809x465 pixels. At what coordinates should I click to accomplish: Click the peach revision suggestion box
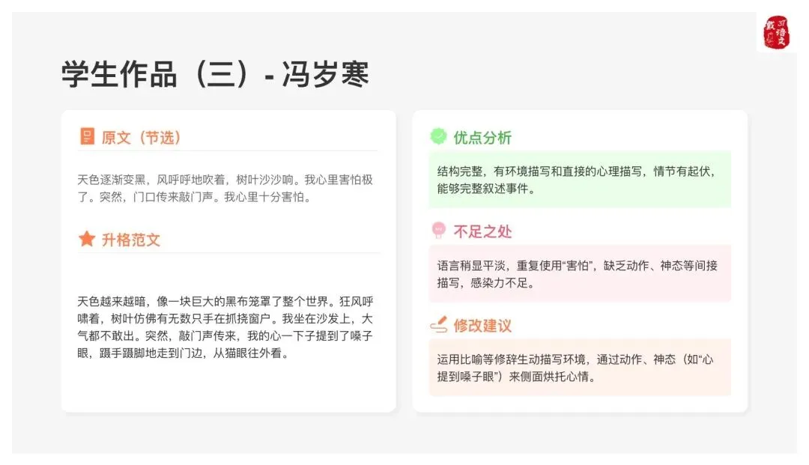pos(580,367)
